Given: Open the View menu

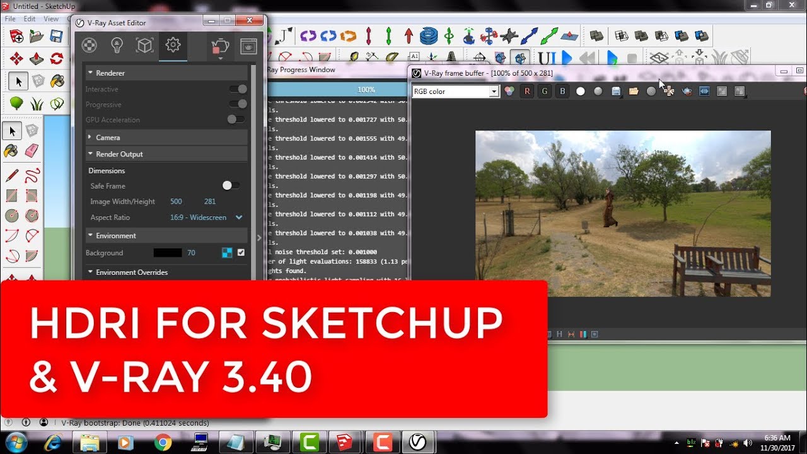Looking at the screenshot, I should click(x=51, y=19).
